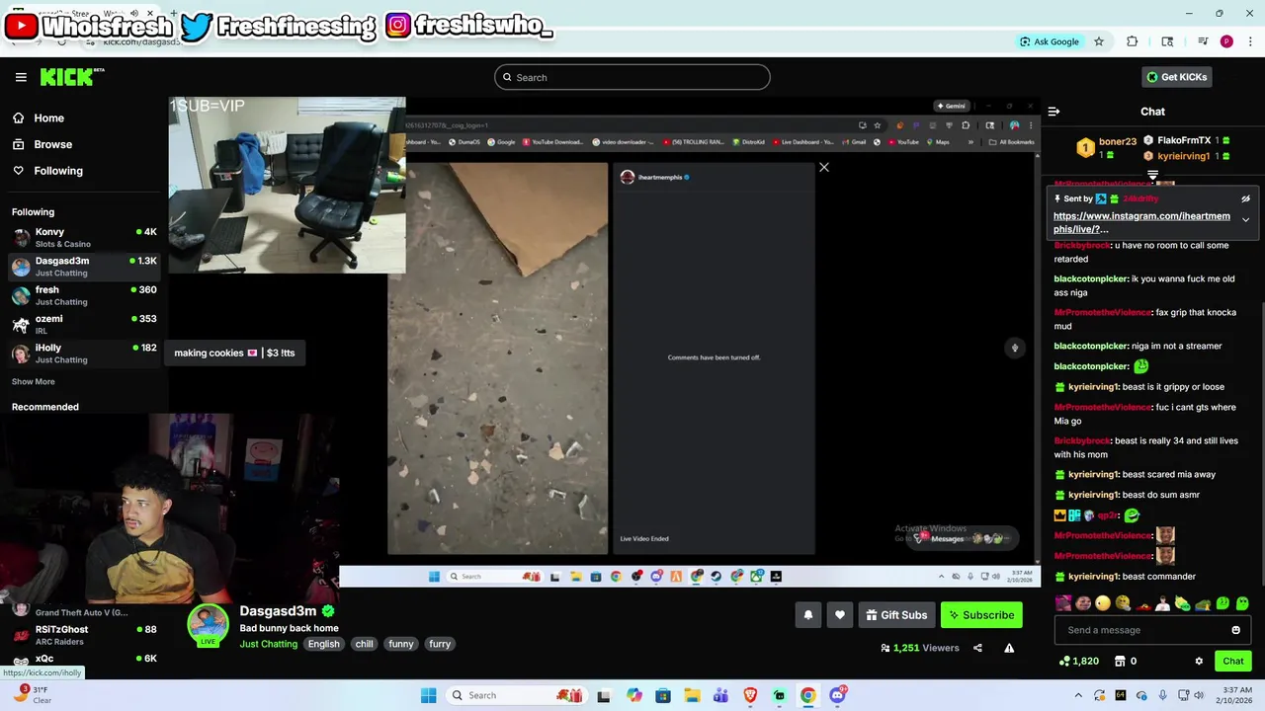This screenshot has width=1265, height=711.
Task: Click the Kick search field
Action: click(632, 77)
